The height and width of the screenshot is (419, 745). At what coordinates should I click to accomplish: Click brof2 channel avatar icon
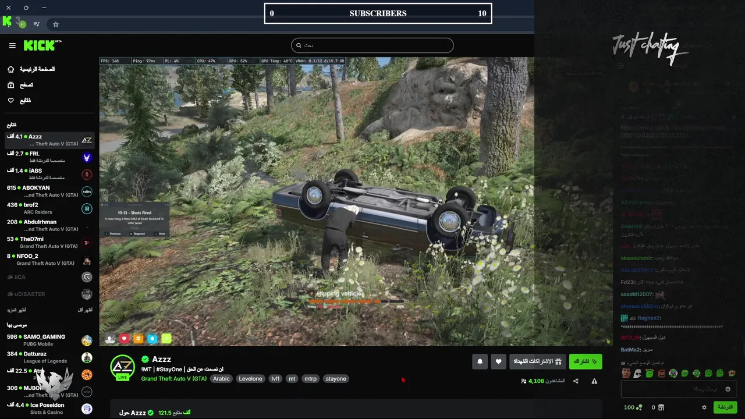click(87, 208)
